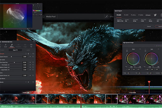The width and height of the screenshot is (162, 108).
Task: Reorder Beauty effect with up-down arrows
Action: pyautogui.click(x=26, y=82)
